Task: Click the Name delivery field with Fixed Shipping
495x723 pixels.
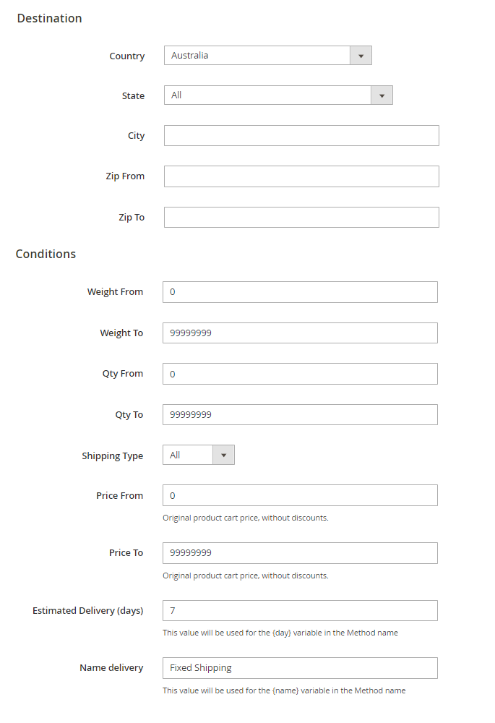Action: [x=300, y=668]
